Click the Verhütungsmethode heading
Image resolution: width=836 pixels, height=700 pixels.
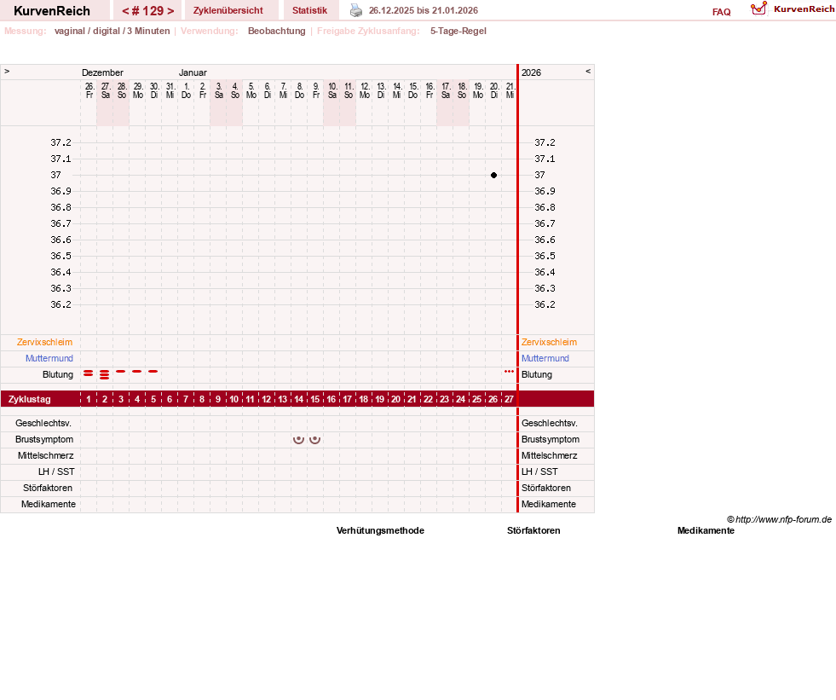click(380, 530)
